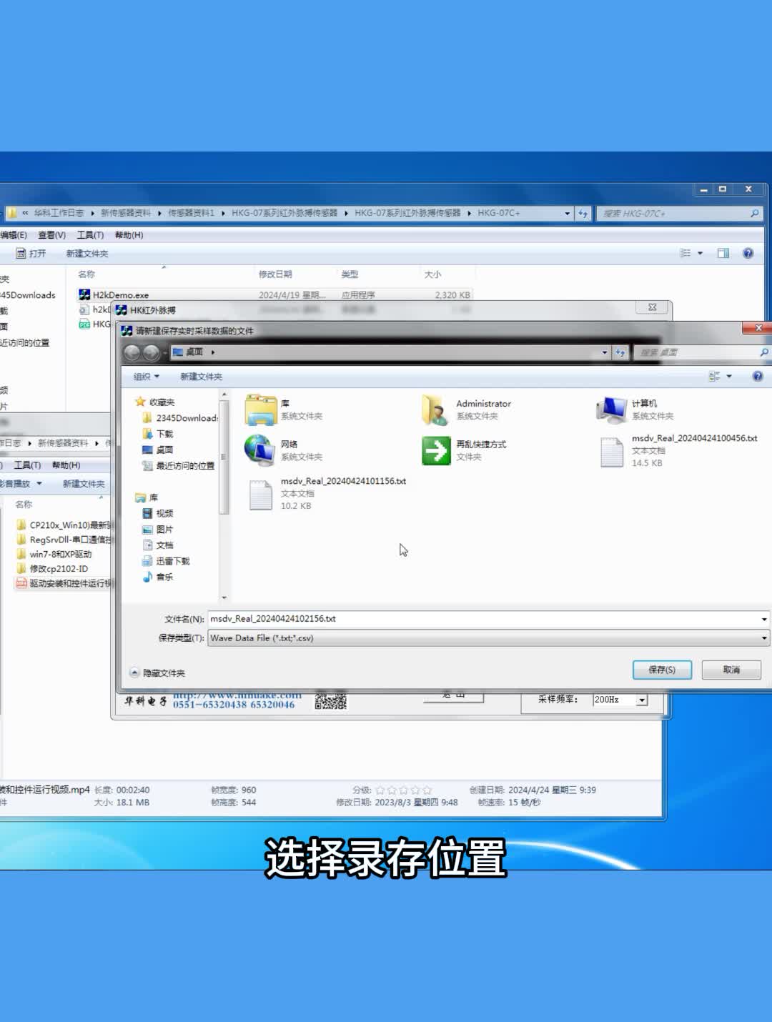Select 桌面 in the favorites sidebar

[x=164, y=450]
